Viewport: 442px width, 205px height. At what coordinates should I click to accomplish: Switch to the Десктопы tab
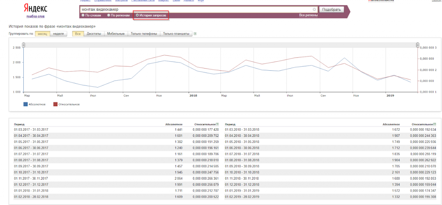[x=94, y=34]
